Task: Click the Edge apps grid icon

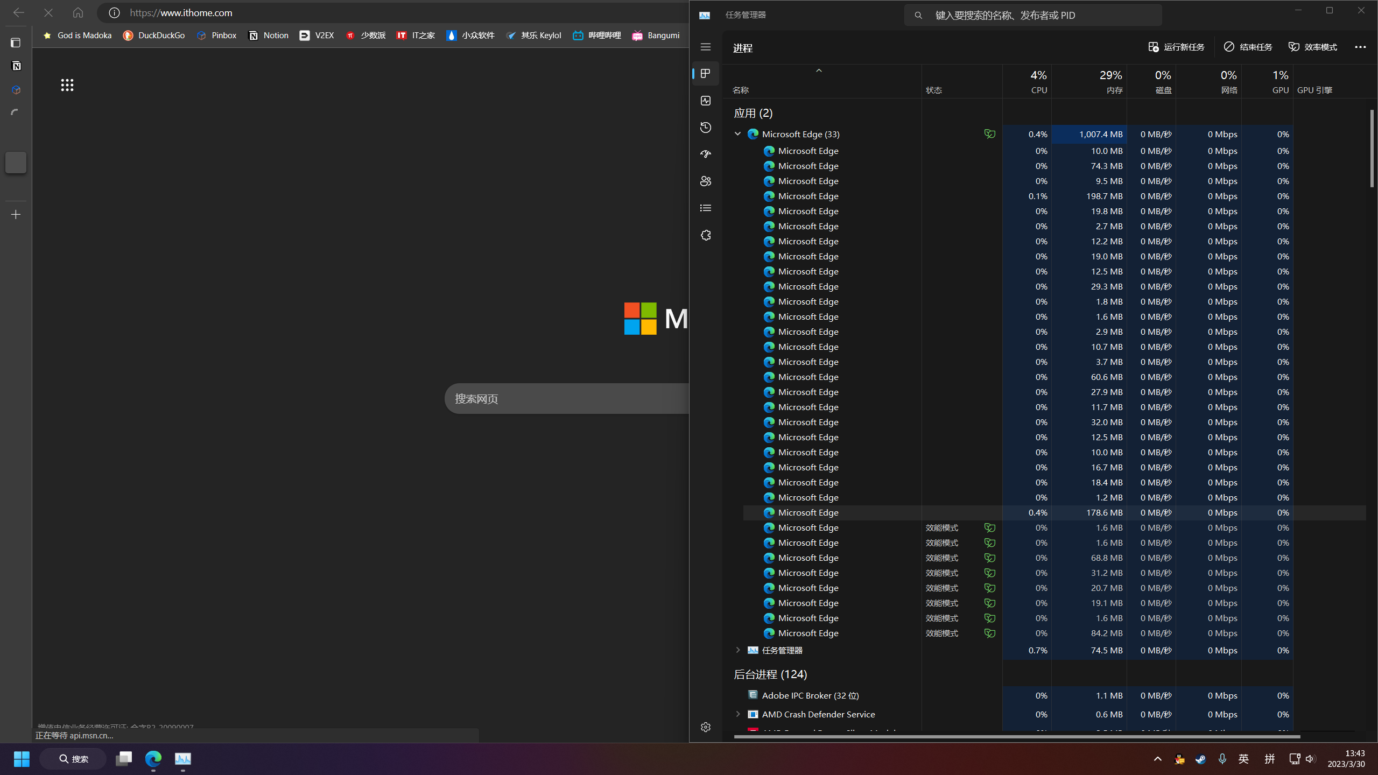Action: 67,85
